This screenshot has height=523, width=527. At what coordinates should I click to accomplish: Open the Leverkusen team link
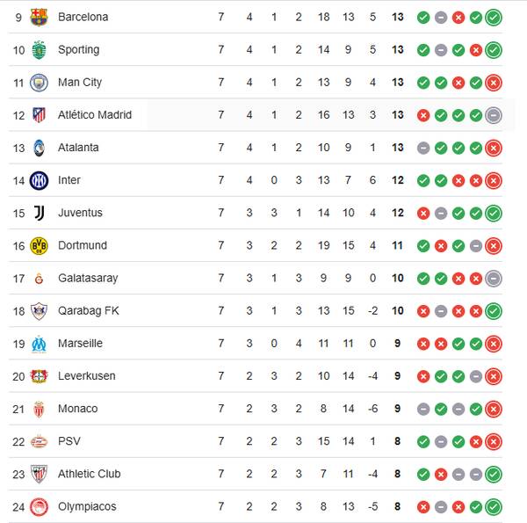84,376
